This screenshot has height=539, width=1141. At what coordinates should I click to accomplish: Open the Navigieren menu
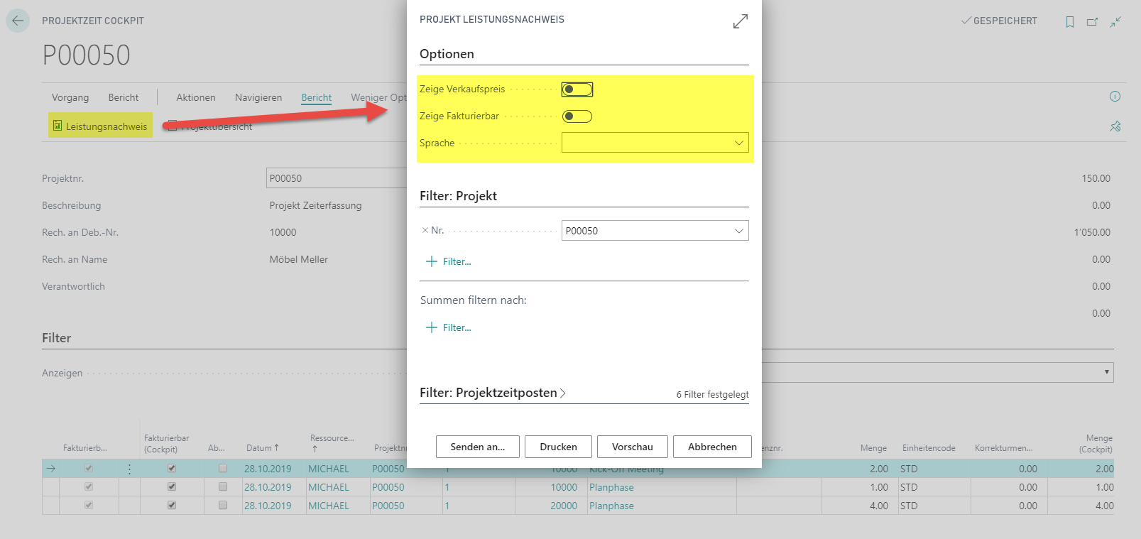pyautogui.click(x=258, y=97)
